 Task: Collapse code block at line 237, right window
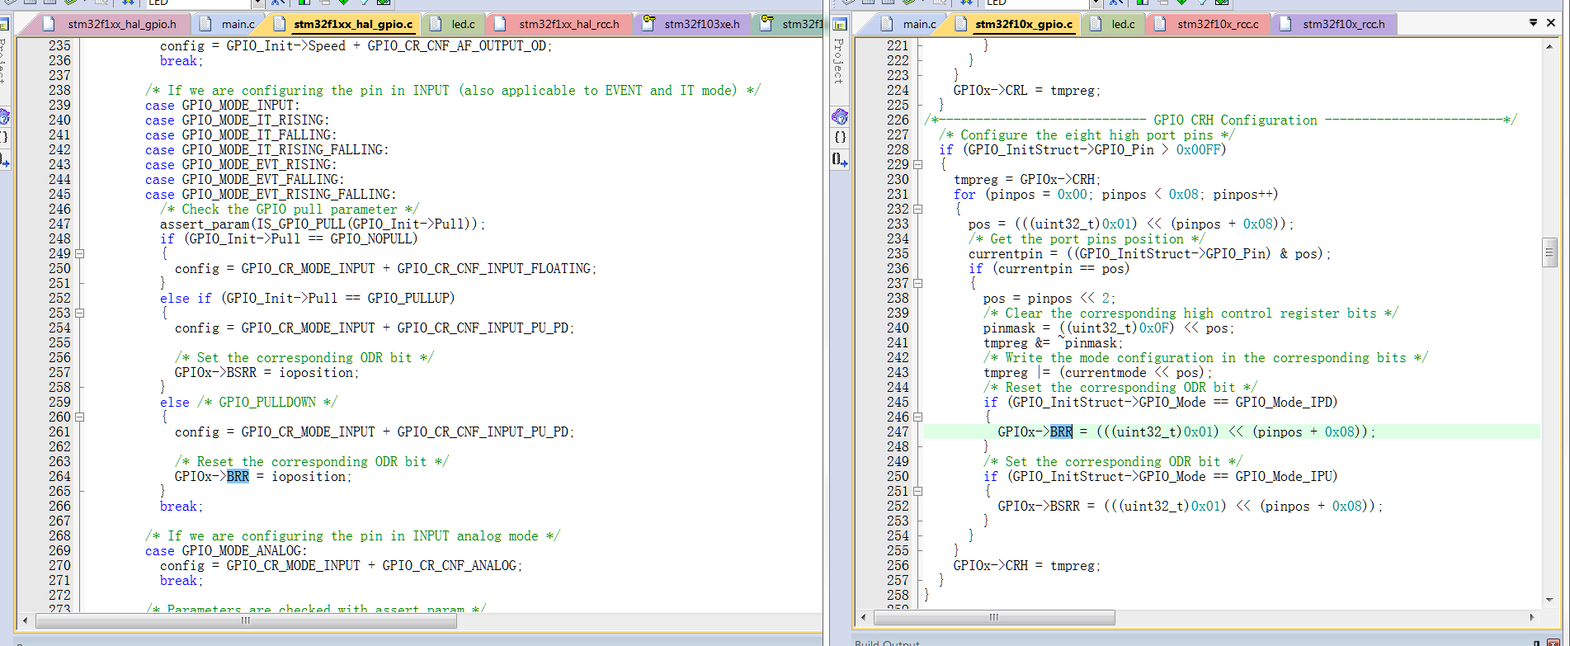pyautogui.click(x=917, y=284)
